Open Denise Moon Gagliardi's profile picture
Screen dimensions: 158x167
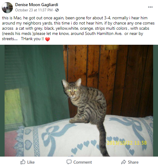pyautogui.click(x=7, y=8)
